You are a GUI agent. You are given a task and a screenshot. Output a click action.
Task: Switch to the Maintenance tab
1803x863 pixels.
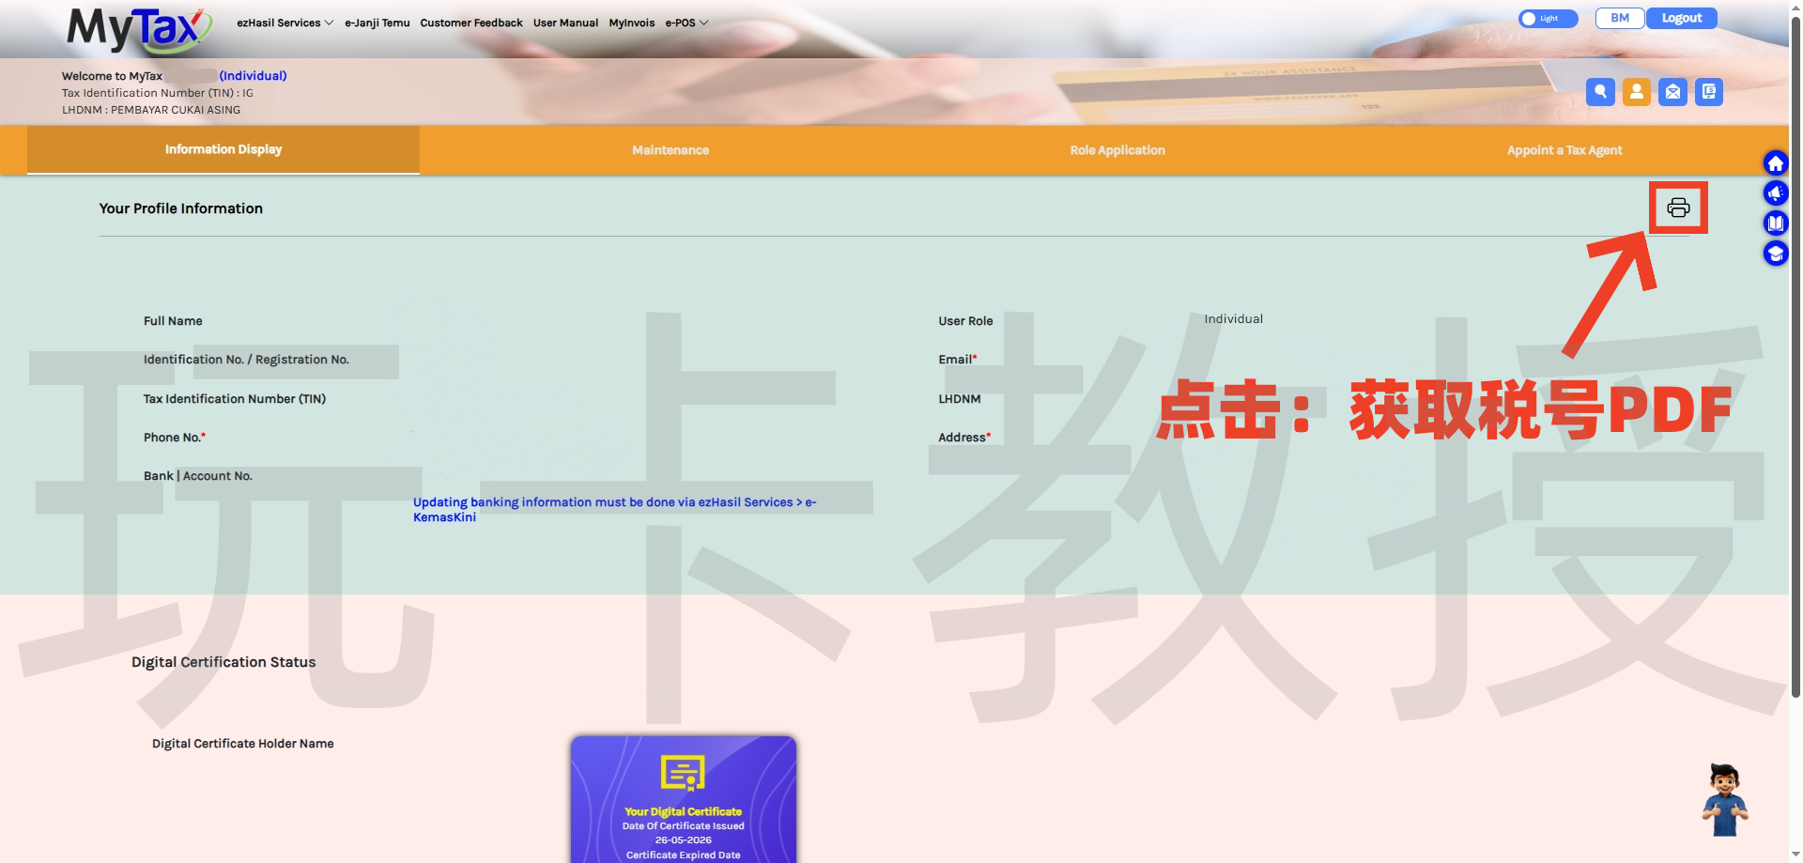tap(670, 150)
